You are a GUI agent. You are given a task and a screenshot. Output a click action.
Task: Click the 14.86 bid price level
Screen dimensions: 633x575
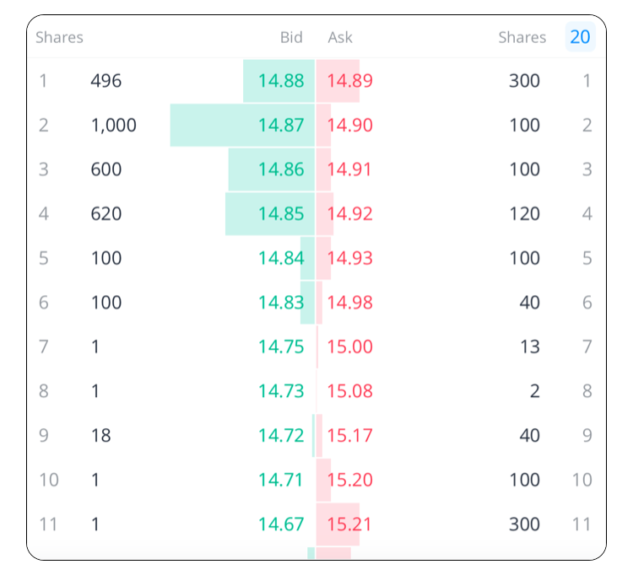pyautogui.click(x=281, y=169)
